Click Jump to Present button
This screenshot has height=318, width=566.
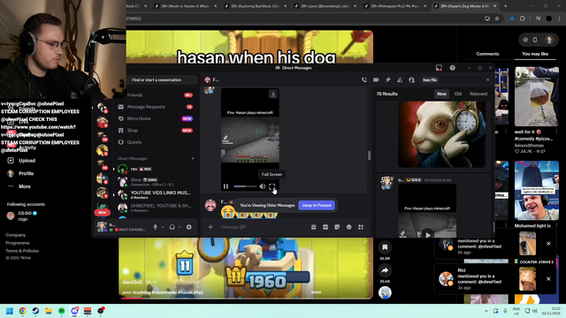(317, 205)
